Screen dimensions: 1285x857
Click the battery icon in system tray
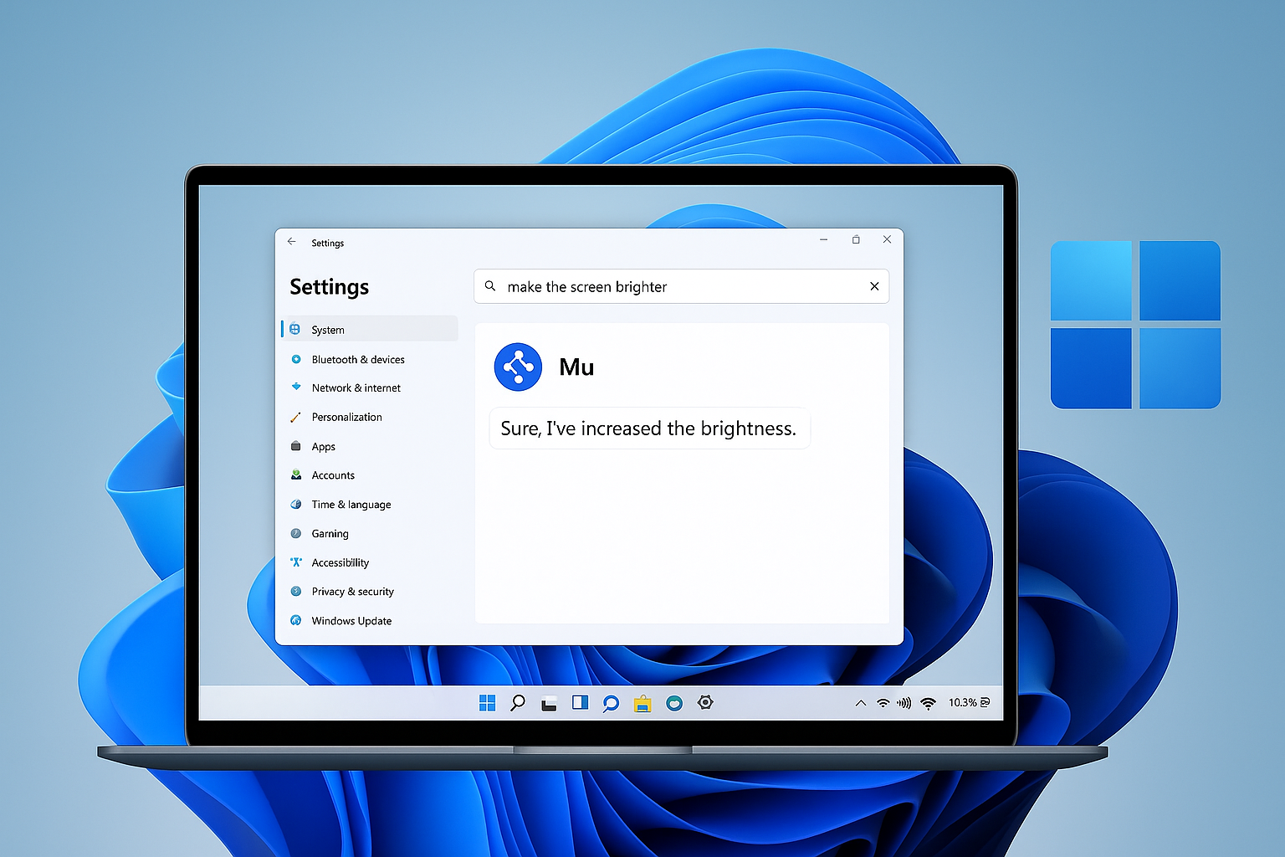click(985, 703)
